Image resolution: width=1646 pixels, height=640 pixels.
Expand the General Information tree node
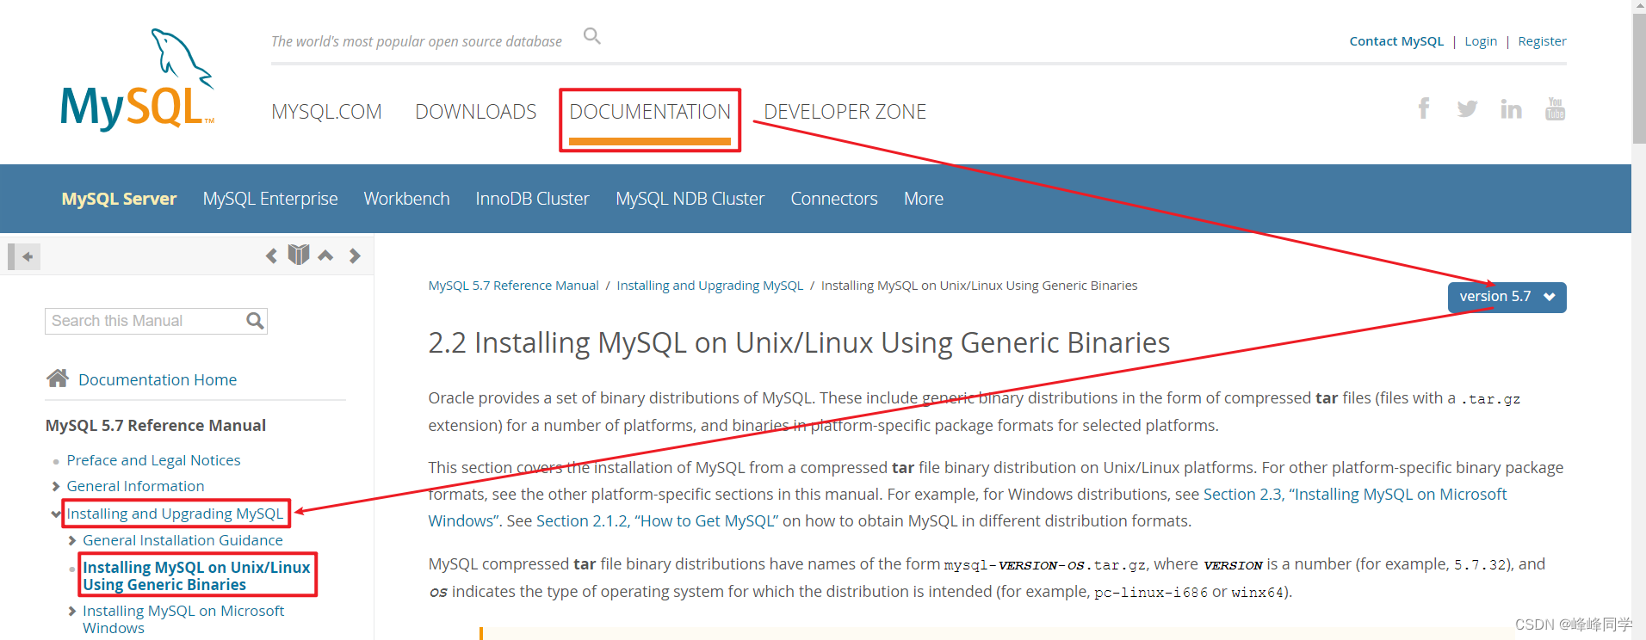[x=56, y=487]
